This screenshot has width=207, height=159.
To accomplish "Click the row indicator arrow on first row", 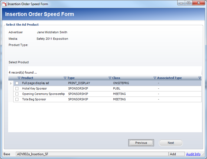I will pyautogui.click(x=11, y=83).
